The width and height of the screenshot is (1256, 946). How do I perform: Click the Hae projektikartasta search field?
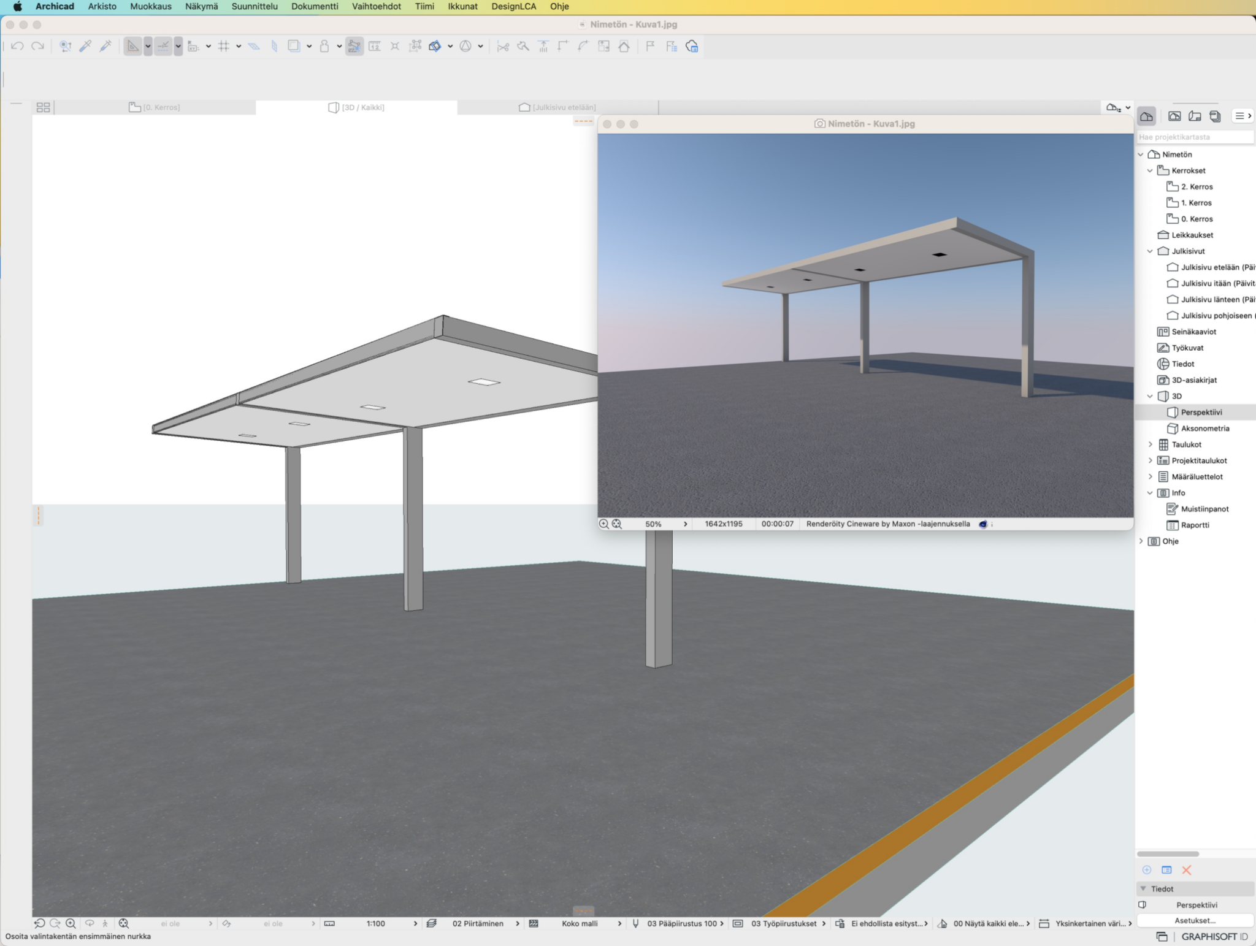point(1195,137)
